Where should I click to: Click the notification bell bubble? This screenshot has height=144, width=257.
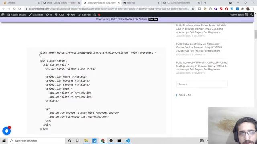click(7, 131)
